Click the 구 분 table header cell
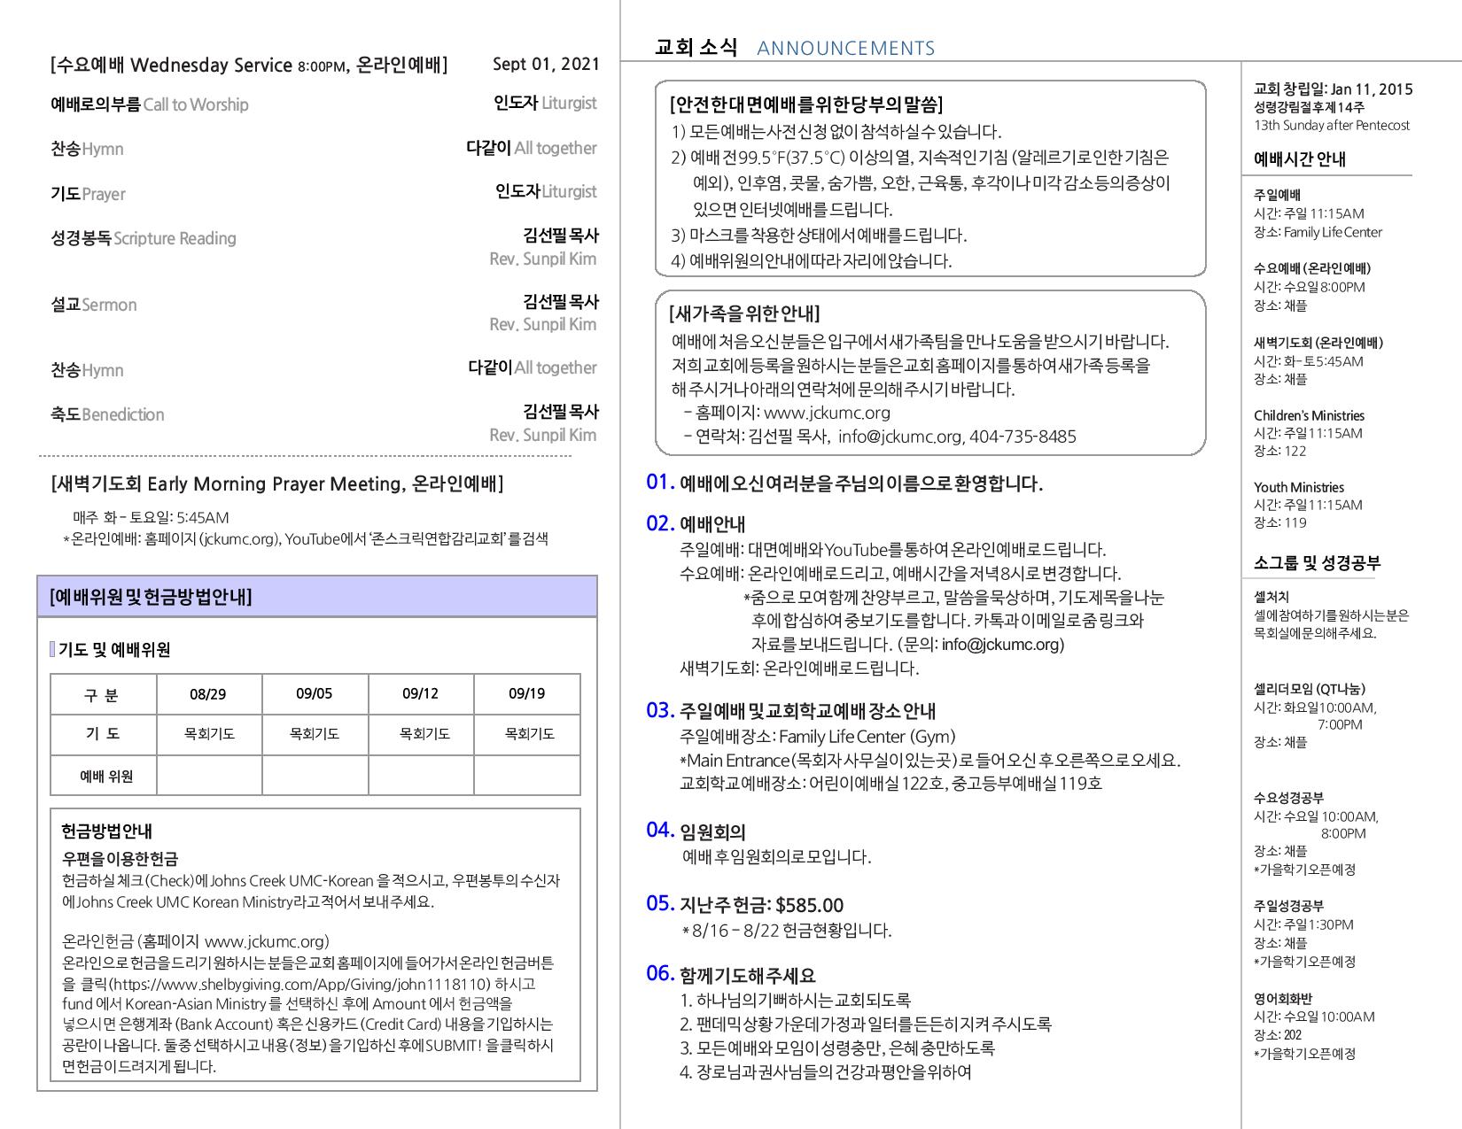 [103, 694]
